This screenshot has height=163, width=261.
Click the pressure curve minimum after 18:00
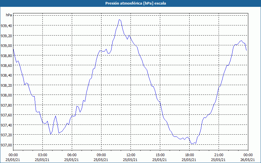click(192, 144)
